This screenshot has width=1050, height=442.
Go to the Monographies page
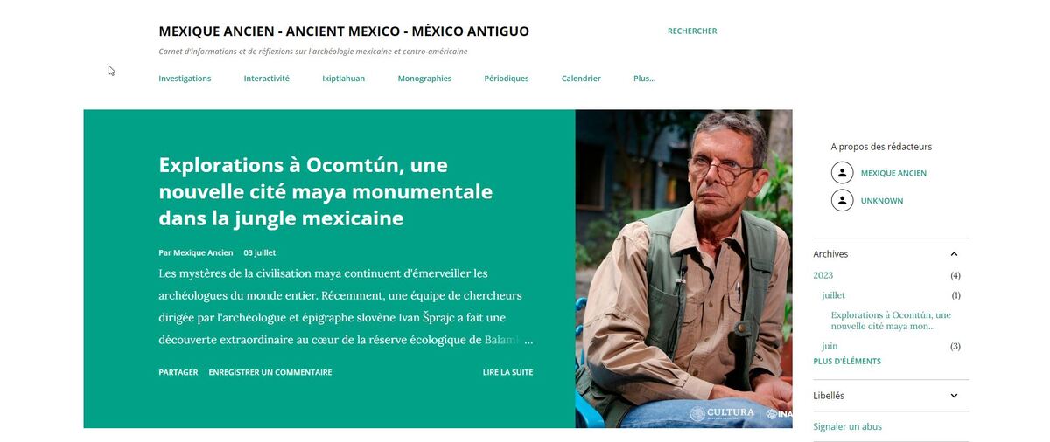point(424,79)
